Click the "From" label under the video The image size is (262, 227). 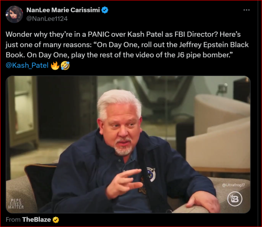pyautogui.click(x=13, y=220)
